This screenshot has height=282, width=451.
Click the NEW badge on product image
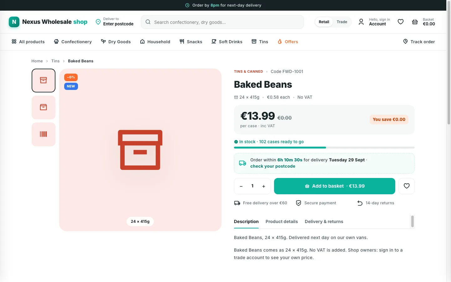[71, 86]
